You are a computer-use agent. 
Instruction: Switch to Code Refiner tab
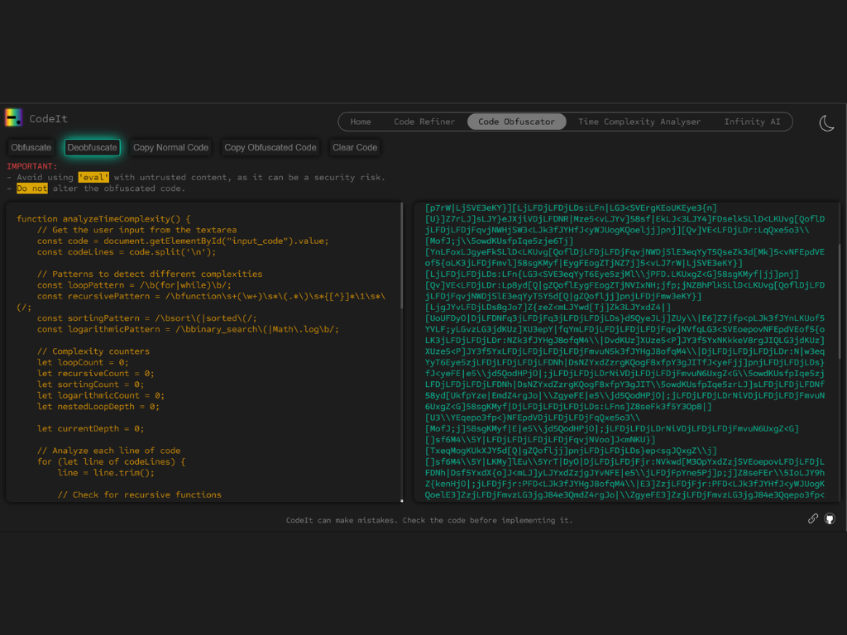(424, 122)
